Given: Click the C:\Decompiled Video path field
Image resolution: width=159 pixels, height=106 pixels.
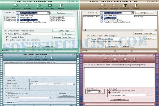Looking at the screenshot, I should tap(129, 95).
